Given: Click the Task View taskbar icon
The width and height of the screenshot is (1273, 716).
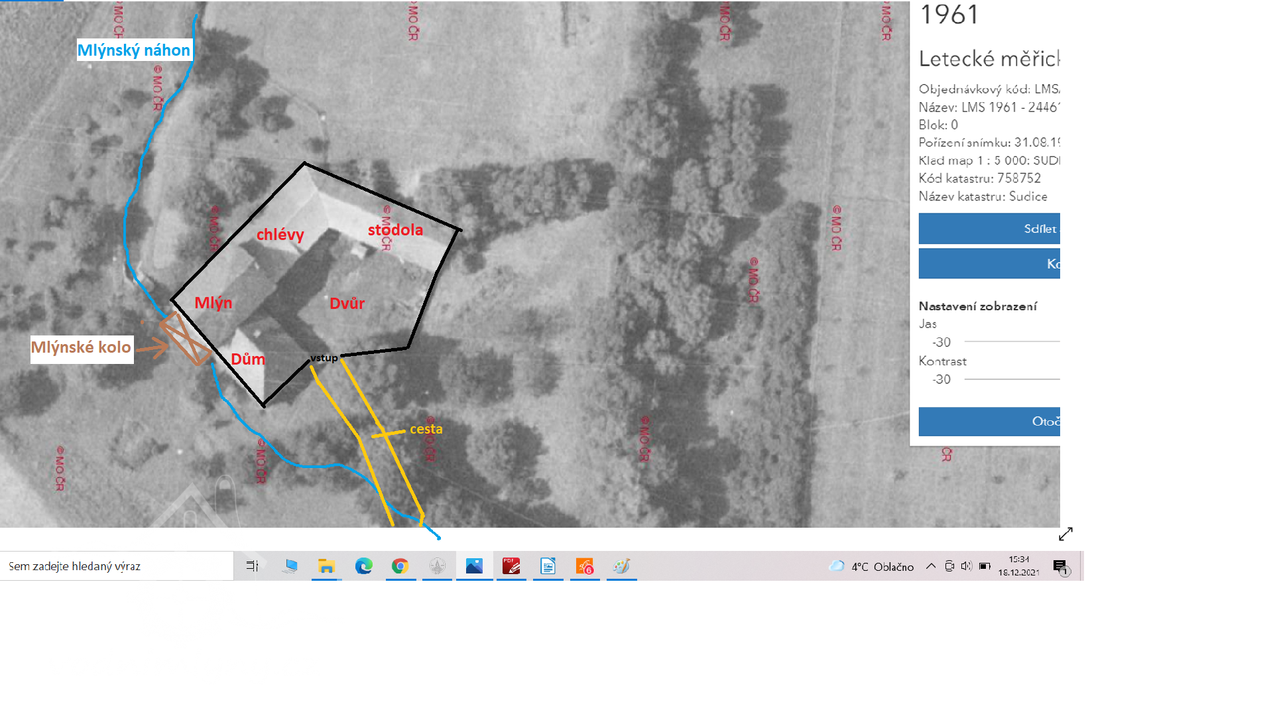Looking at the screenshot, I should click(x=252, y=566).
